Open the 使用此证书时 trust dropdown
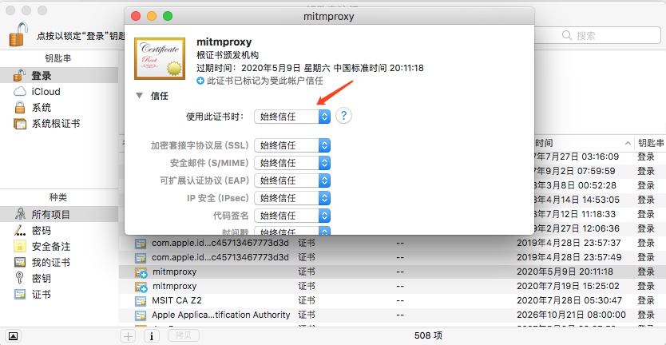666x345 pixels. 292,117
